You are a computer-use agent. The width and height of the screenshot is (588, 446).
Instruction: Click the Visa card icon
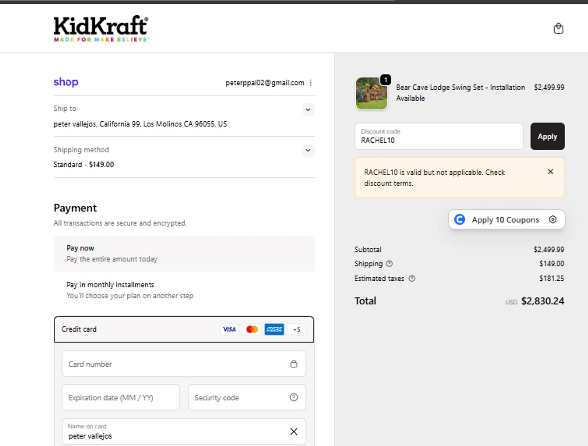(x=229, y=329)
